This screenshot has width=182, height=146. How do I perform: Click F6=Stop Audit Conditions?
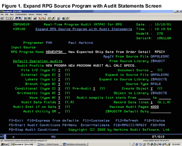coord(33,130)
